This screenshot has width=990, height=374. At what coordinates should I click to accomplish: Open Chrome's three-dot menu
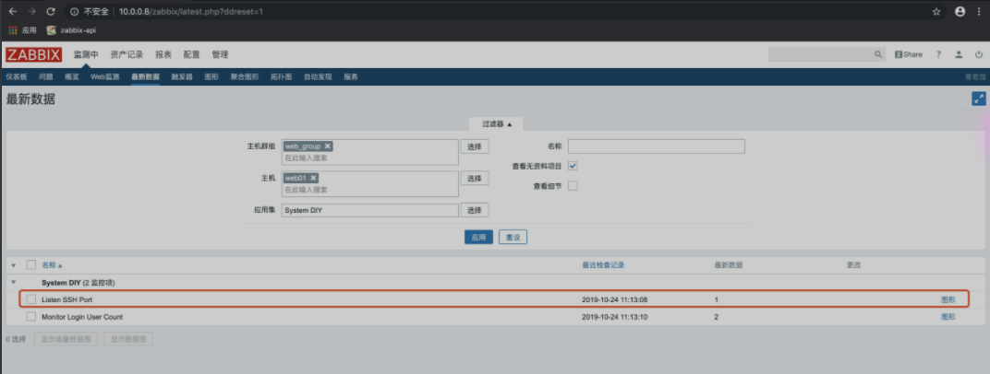click(x=981, y=11)
